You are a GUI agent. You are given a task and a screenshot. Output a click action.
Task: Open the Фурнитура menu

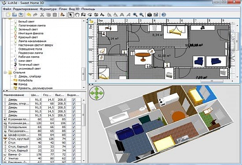tap(48, 8)
